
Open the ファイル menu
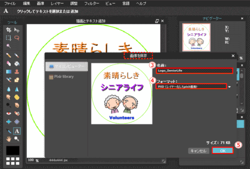click(10, 3)
